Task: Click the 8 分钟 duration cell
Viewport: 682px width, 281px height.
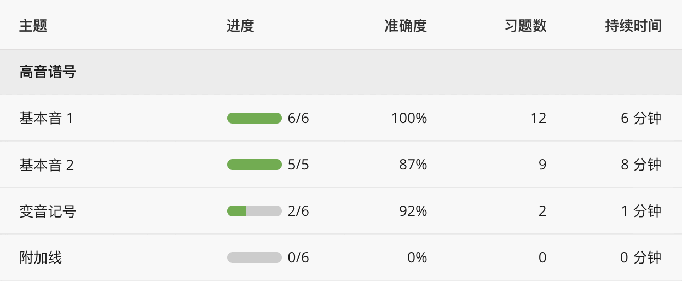Action: point(641,165)
